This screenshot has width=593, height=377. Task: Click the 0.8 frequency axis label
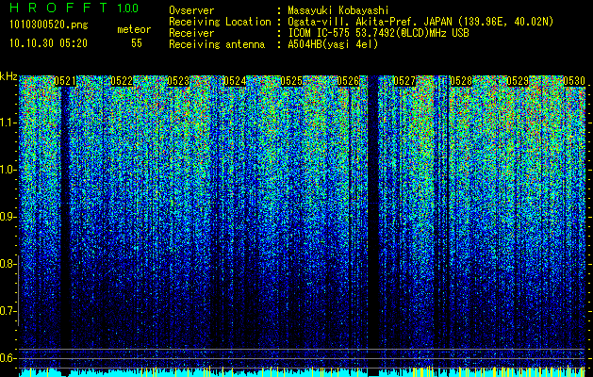(x=7, y=264)
